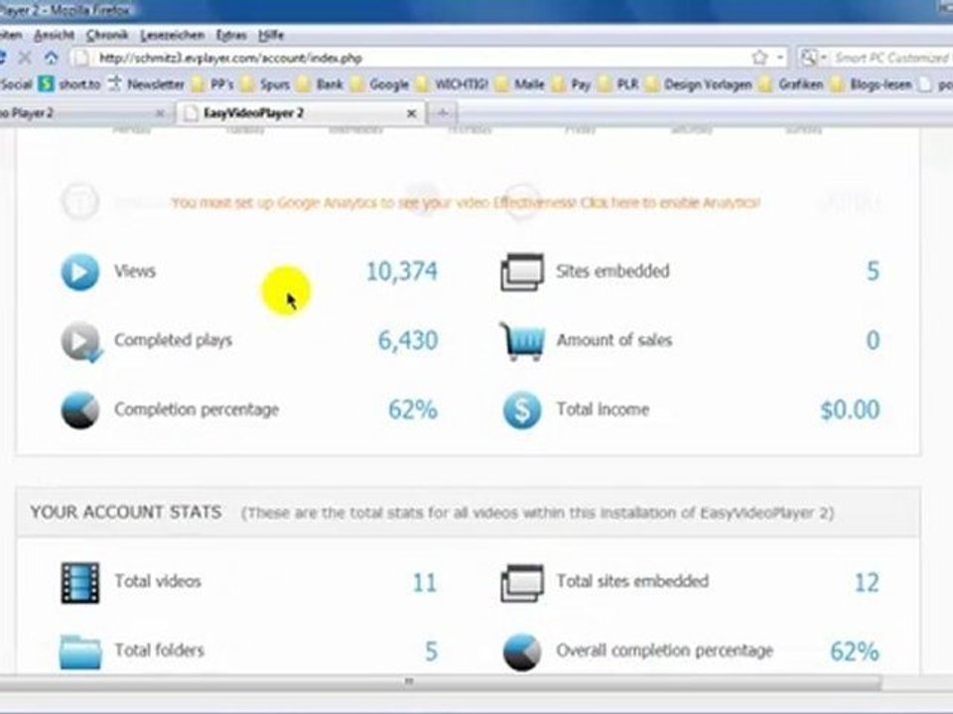Image resolution: width=953 pixels, height=714 pixels.
Task: Open the PP's bookmark folder
Action: point(212,83)
